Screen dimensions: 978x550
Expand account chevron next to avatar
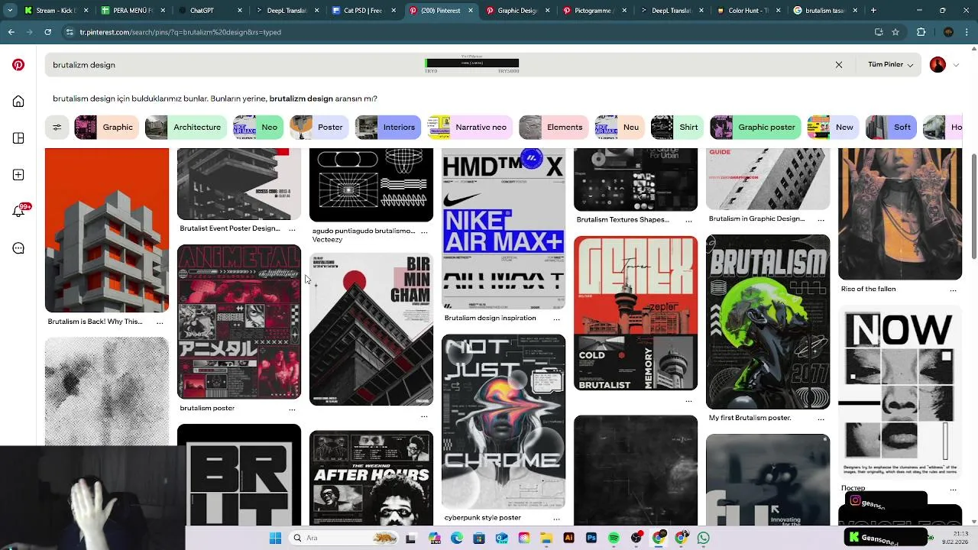956,65
